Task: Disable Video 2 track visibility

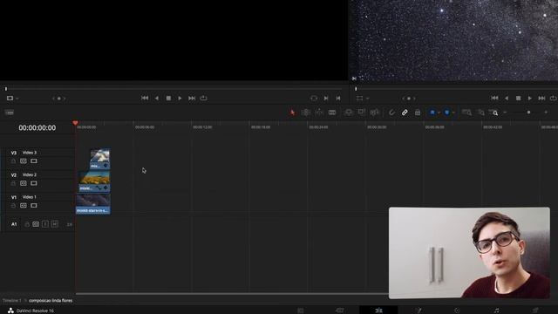Action: tap(34, 183)
